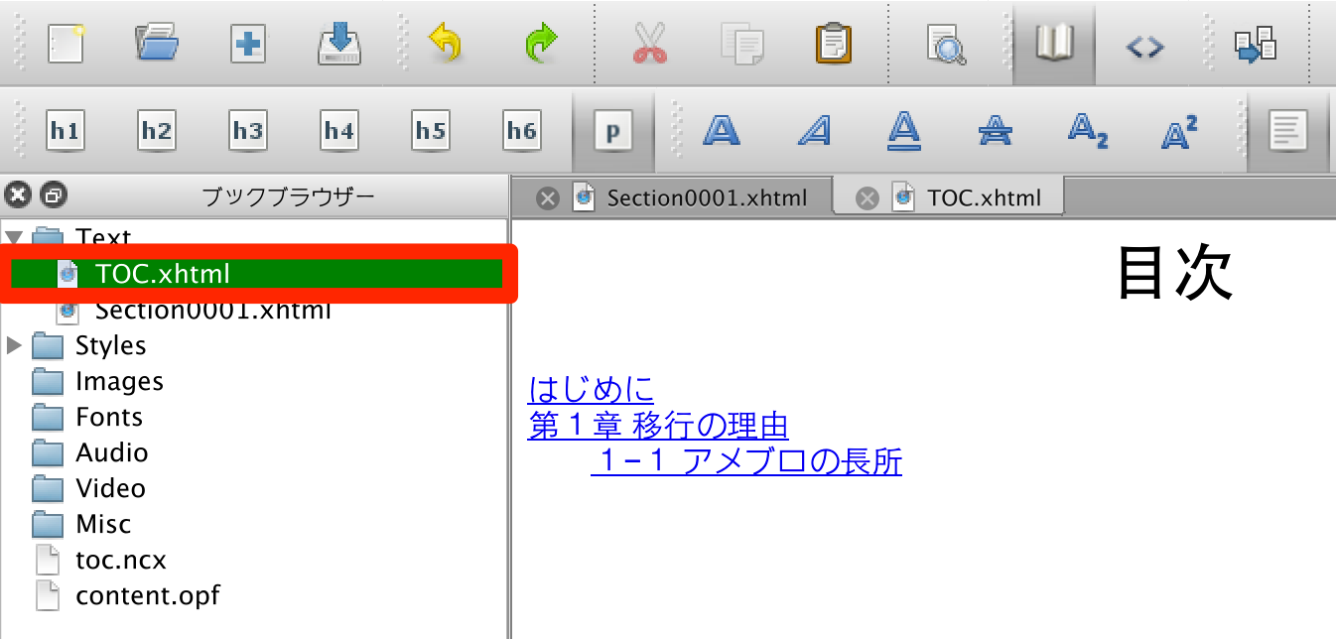Screen dimensions: 1336x639
Task: Select the Images folder
Action: pyautogui.click(x=119, y=381)
